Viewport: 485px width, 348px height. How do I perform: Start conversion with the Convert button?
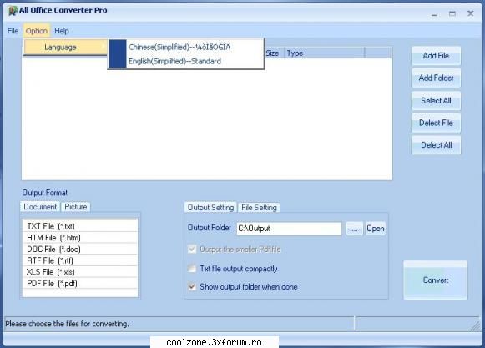(435, 280)
